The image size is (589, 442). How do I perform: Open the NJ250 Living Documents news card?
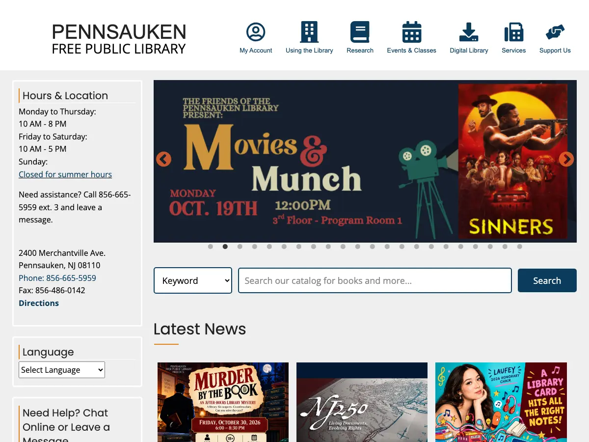pos(362,402)
